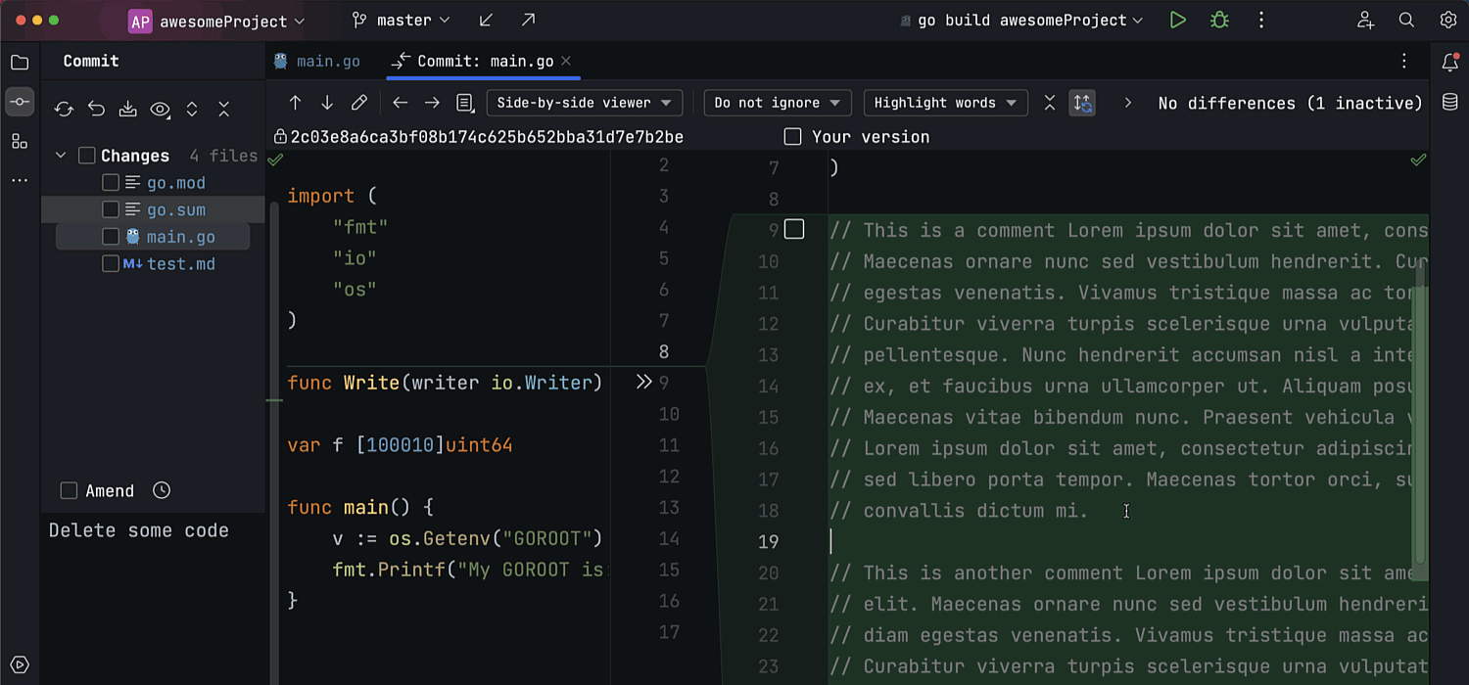Check the go.mod file checkbox

click(x=111, y=183)
